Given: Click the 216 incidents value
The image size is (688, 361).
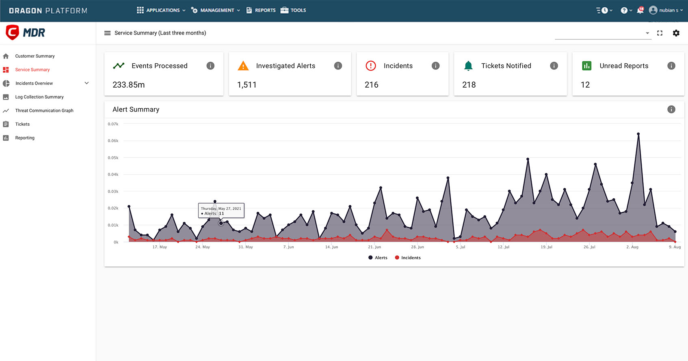Looking at the screenshot, I should [x=372, y=85].
